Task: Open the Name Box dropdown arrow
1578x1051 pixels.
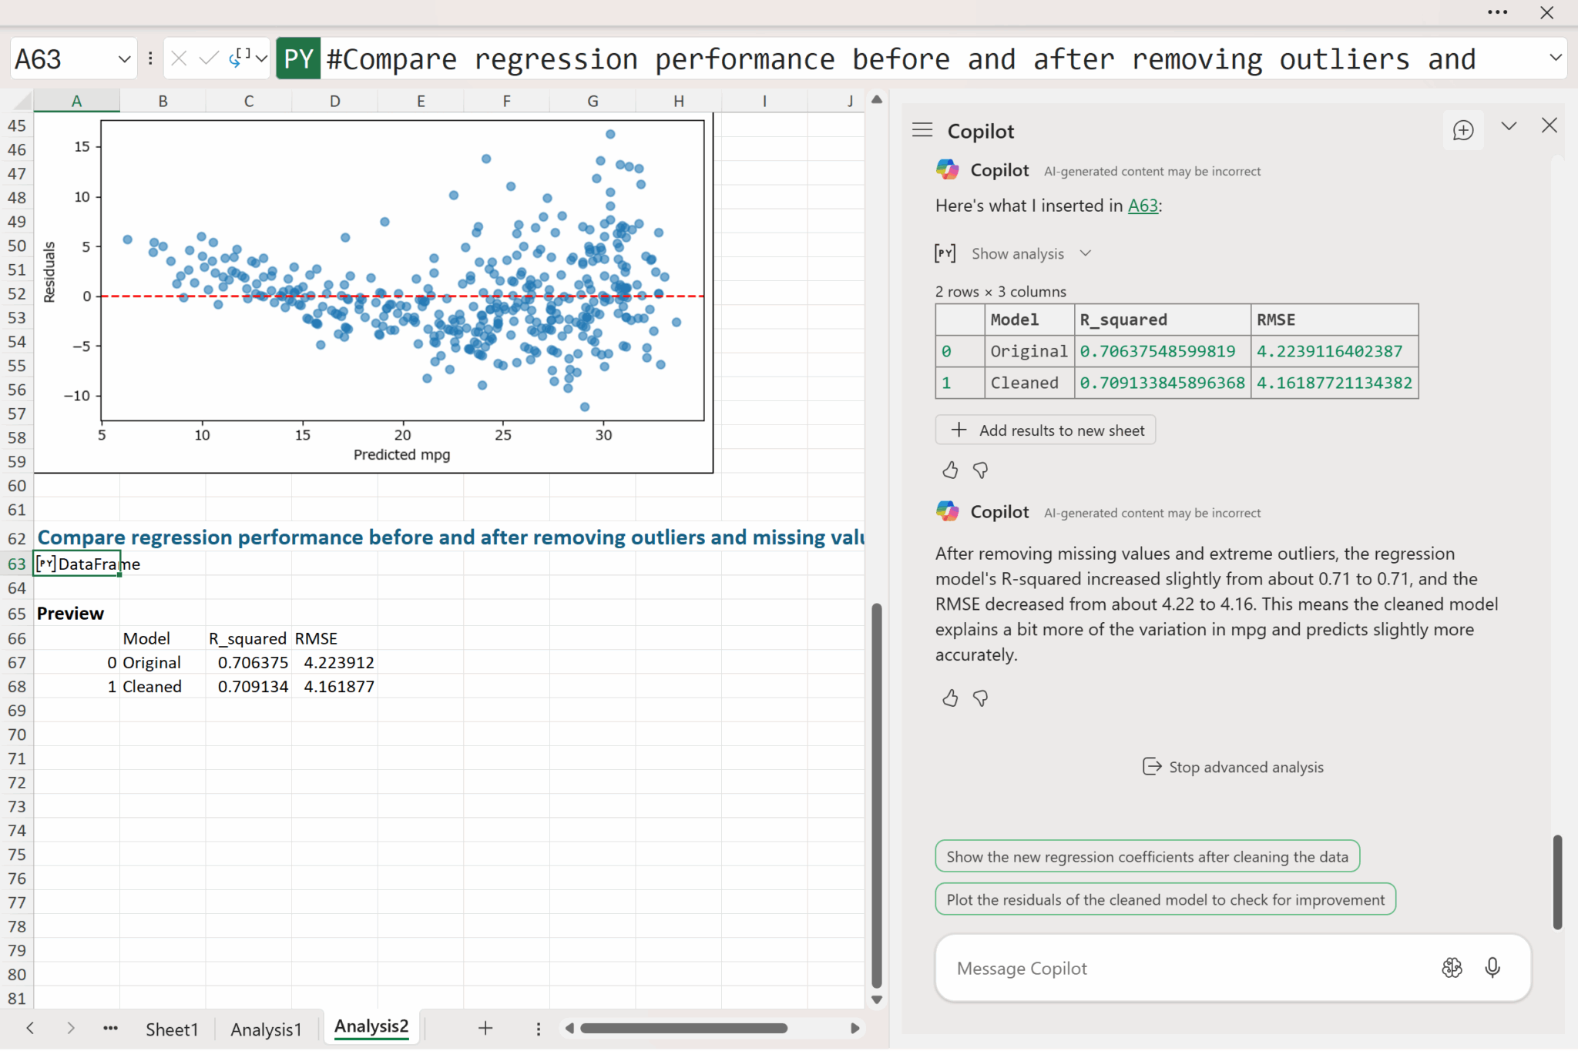Action: (124, 59)
